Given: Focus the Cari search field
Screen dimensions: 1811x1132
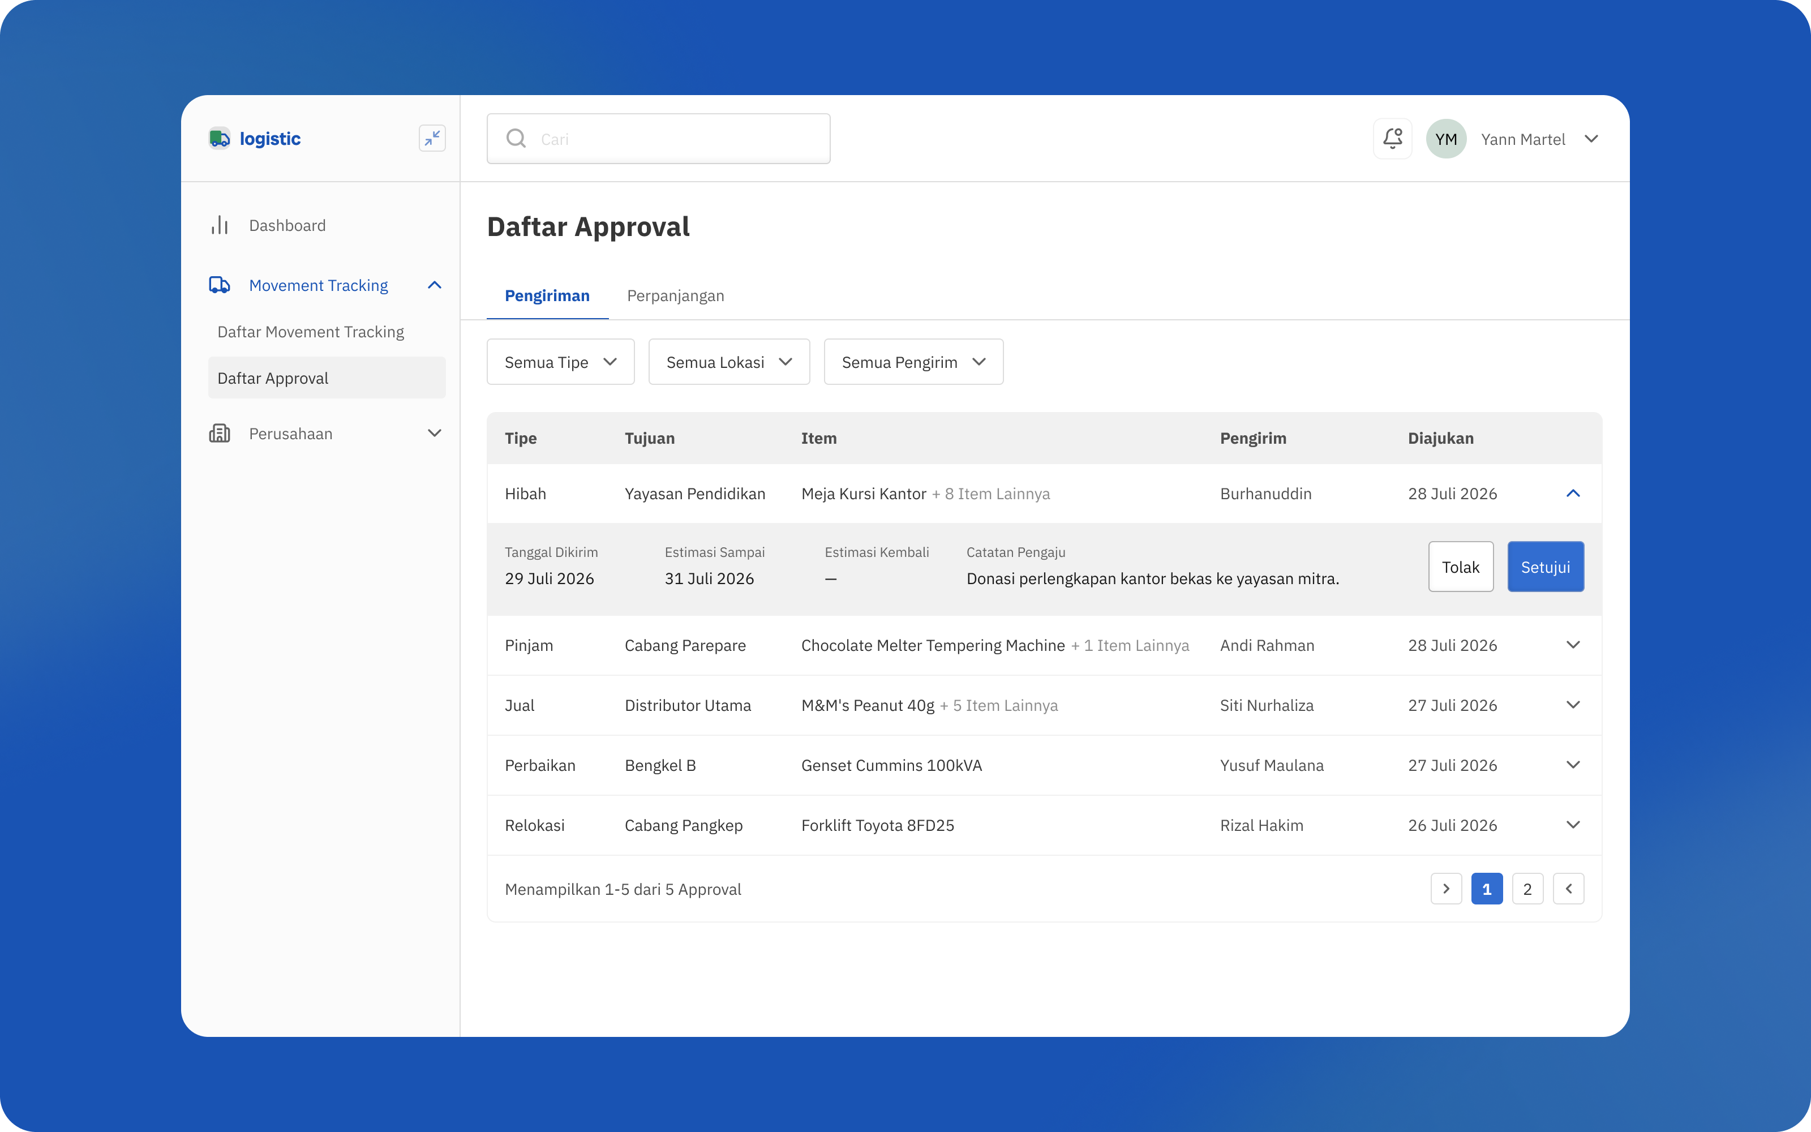Looking at the screenshot, I should coord(659,139).
